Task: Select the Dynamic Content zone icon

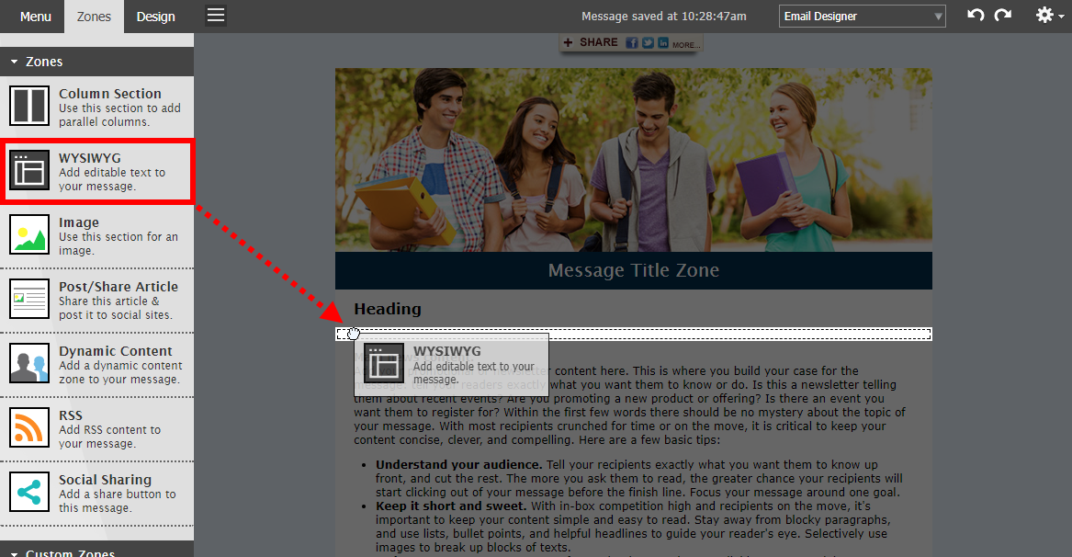Action: [30, 363]
